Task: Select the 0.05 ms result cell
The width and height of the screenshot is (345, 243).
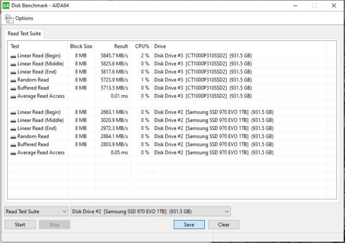Action: coord(119,152)
